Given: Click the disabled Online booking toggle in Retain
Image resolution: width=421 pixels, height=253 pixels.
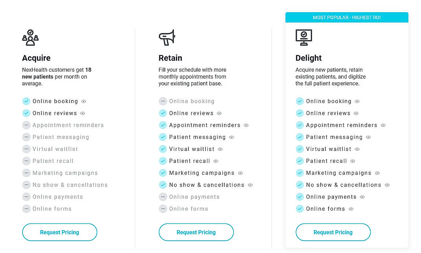Looking at the screenshot, I should 163,101.
